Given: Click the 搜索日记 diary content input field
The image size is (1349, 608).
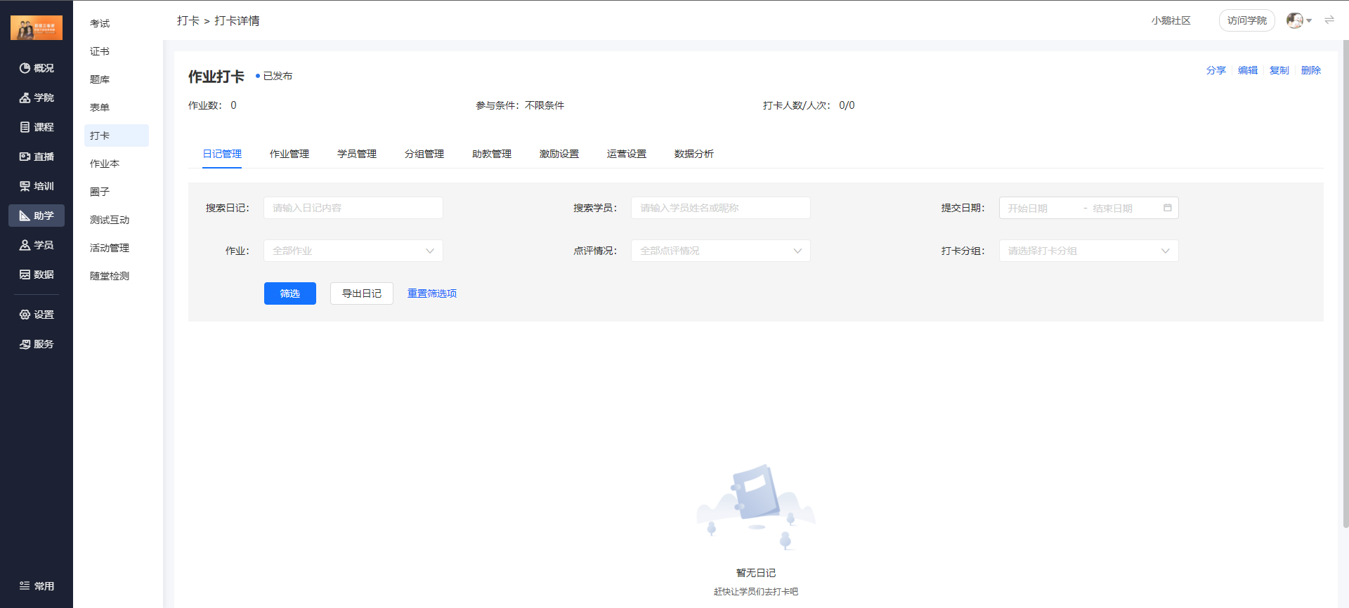Looking at the screenshot, I should click(353, 208).
